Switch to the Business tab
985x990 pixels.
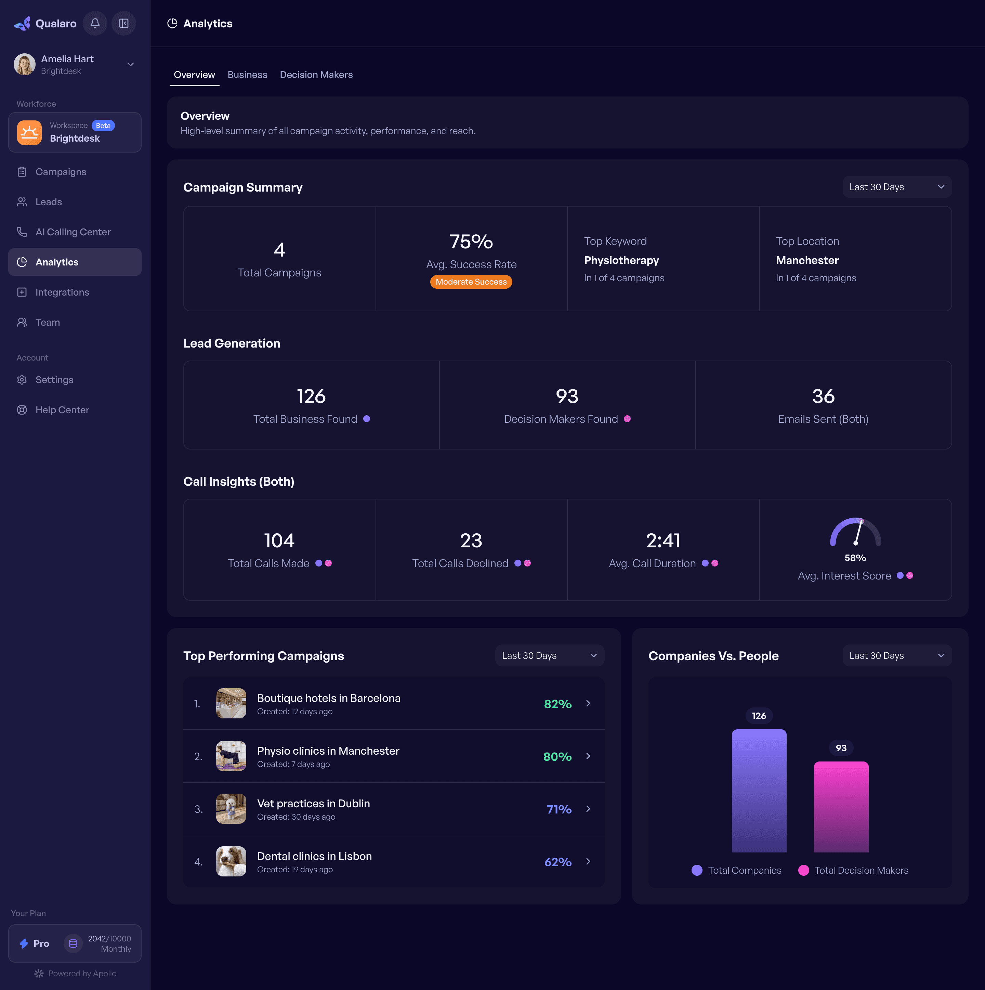point(247,75)
